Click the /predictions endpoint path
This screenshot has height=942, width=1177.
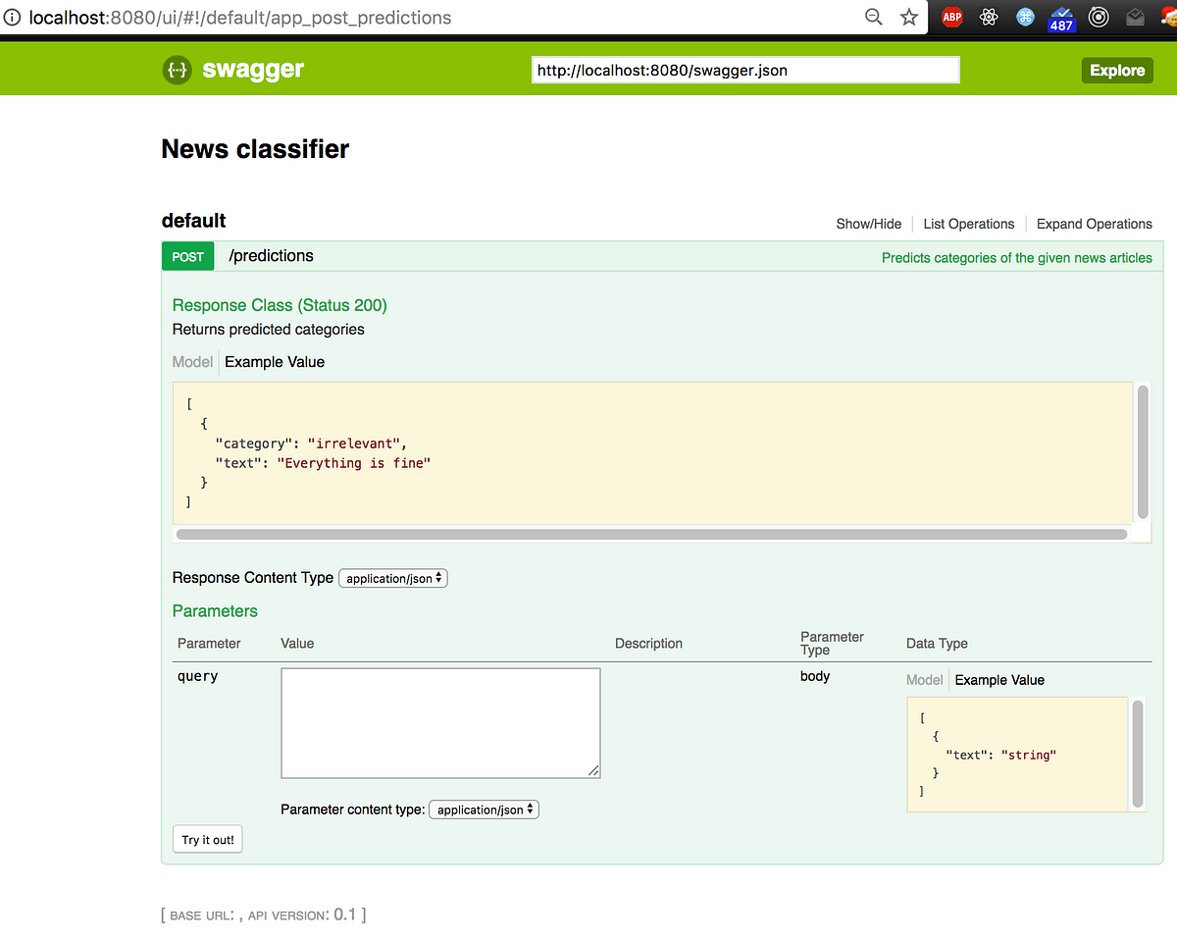pos(271,256)
